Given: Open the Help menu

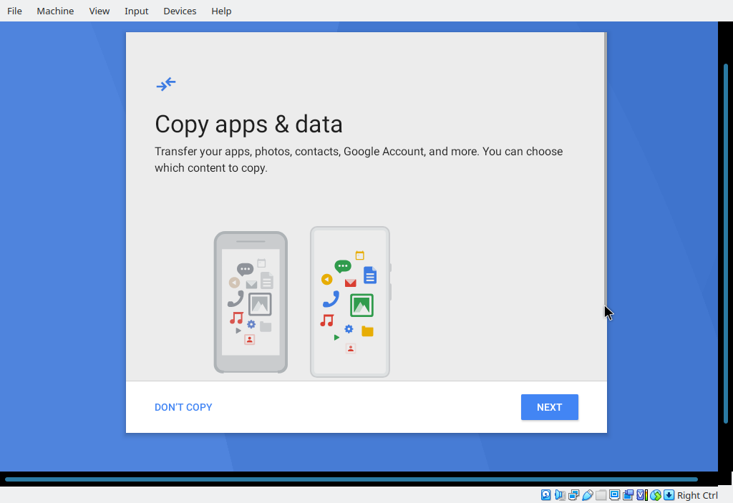Looking at the screenshot, I should tap(222, 11).
